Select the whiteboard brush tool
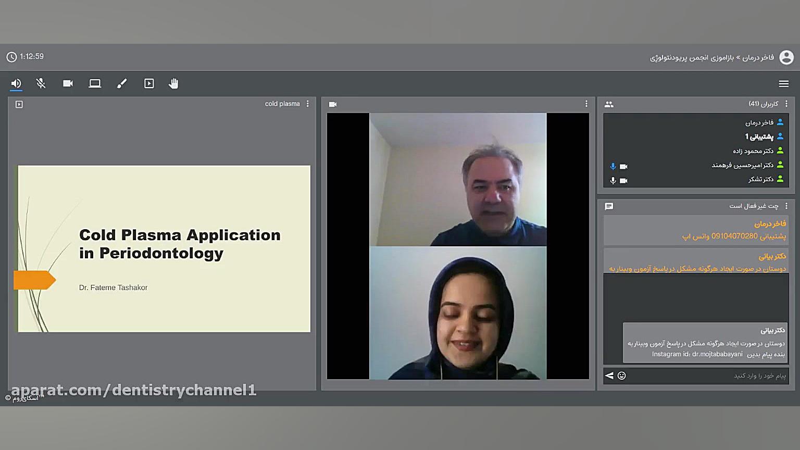Screen dimensions: 800x450 (x=122, y=83)
